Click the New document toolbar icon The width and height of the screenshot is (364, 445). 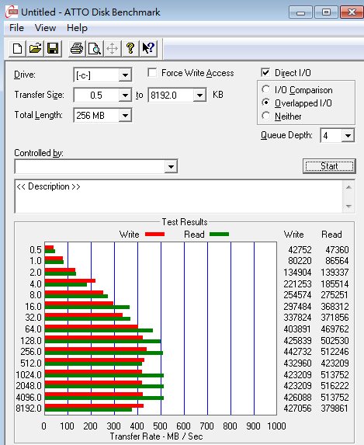pos(18,48)
